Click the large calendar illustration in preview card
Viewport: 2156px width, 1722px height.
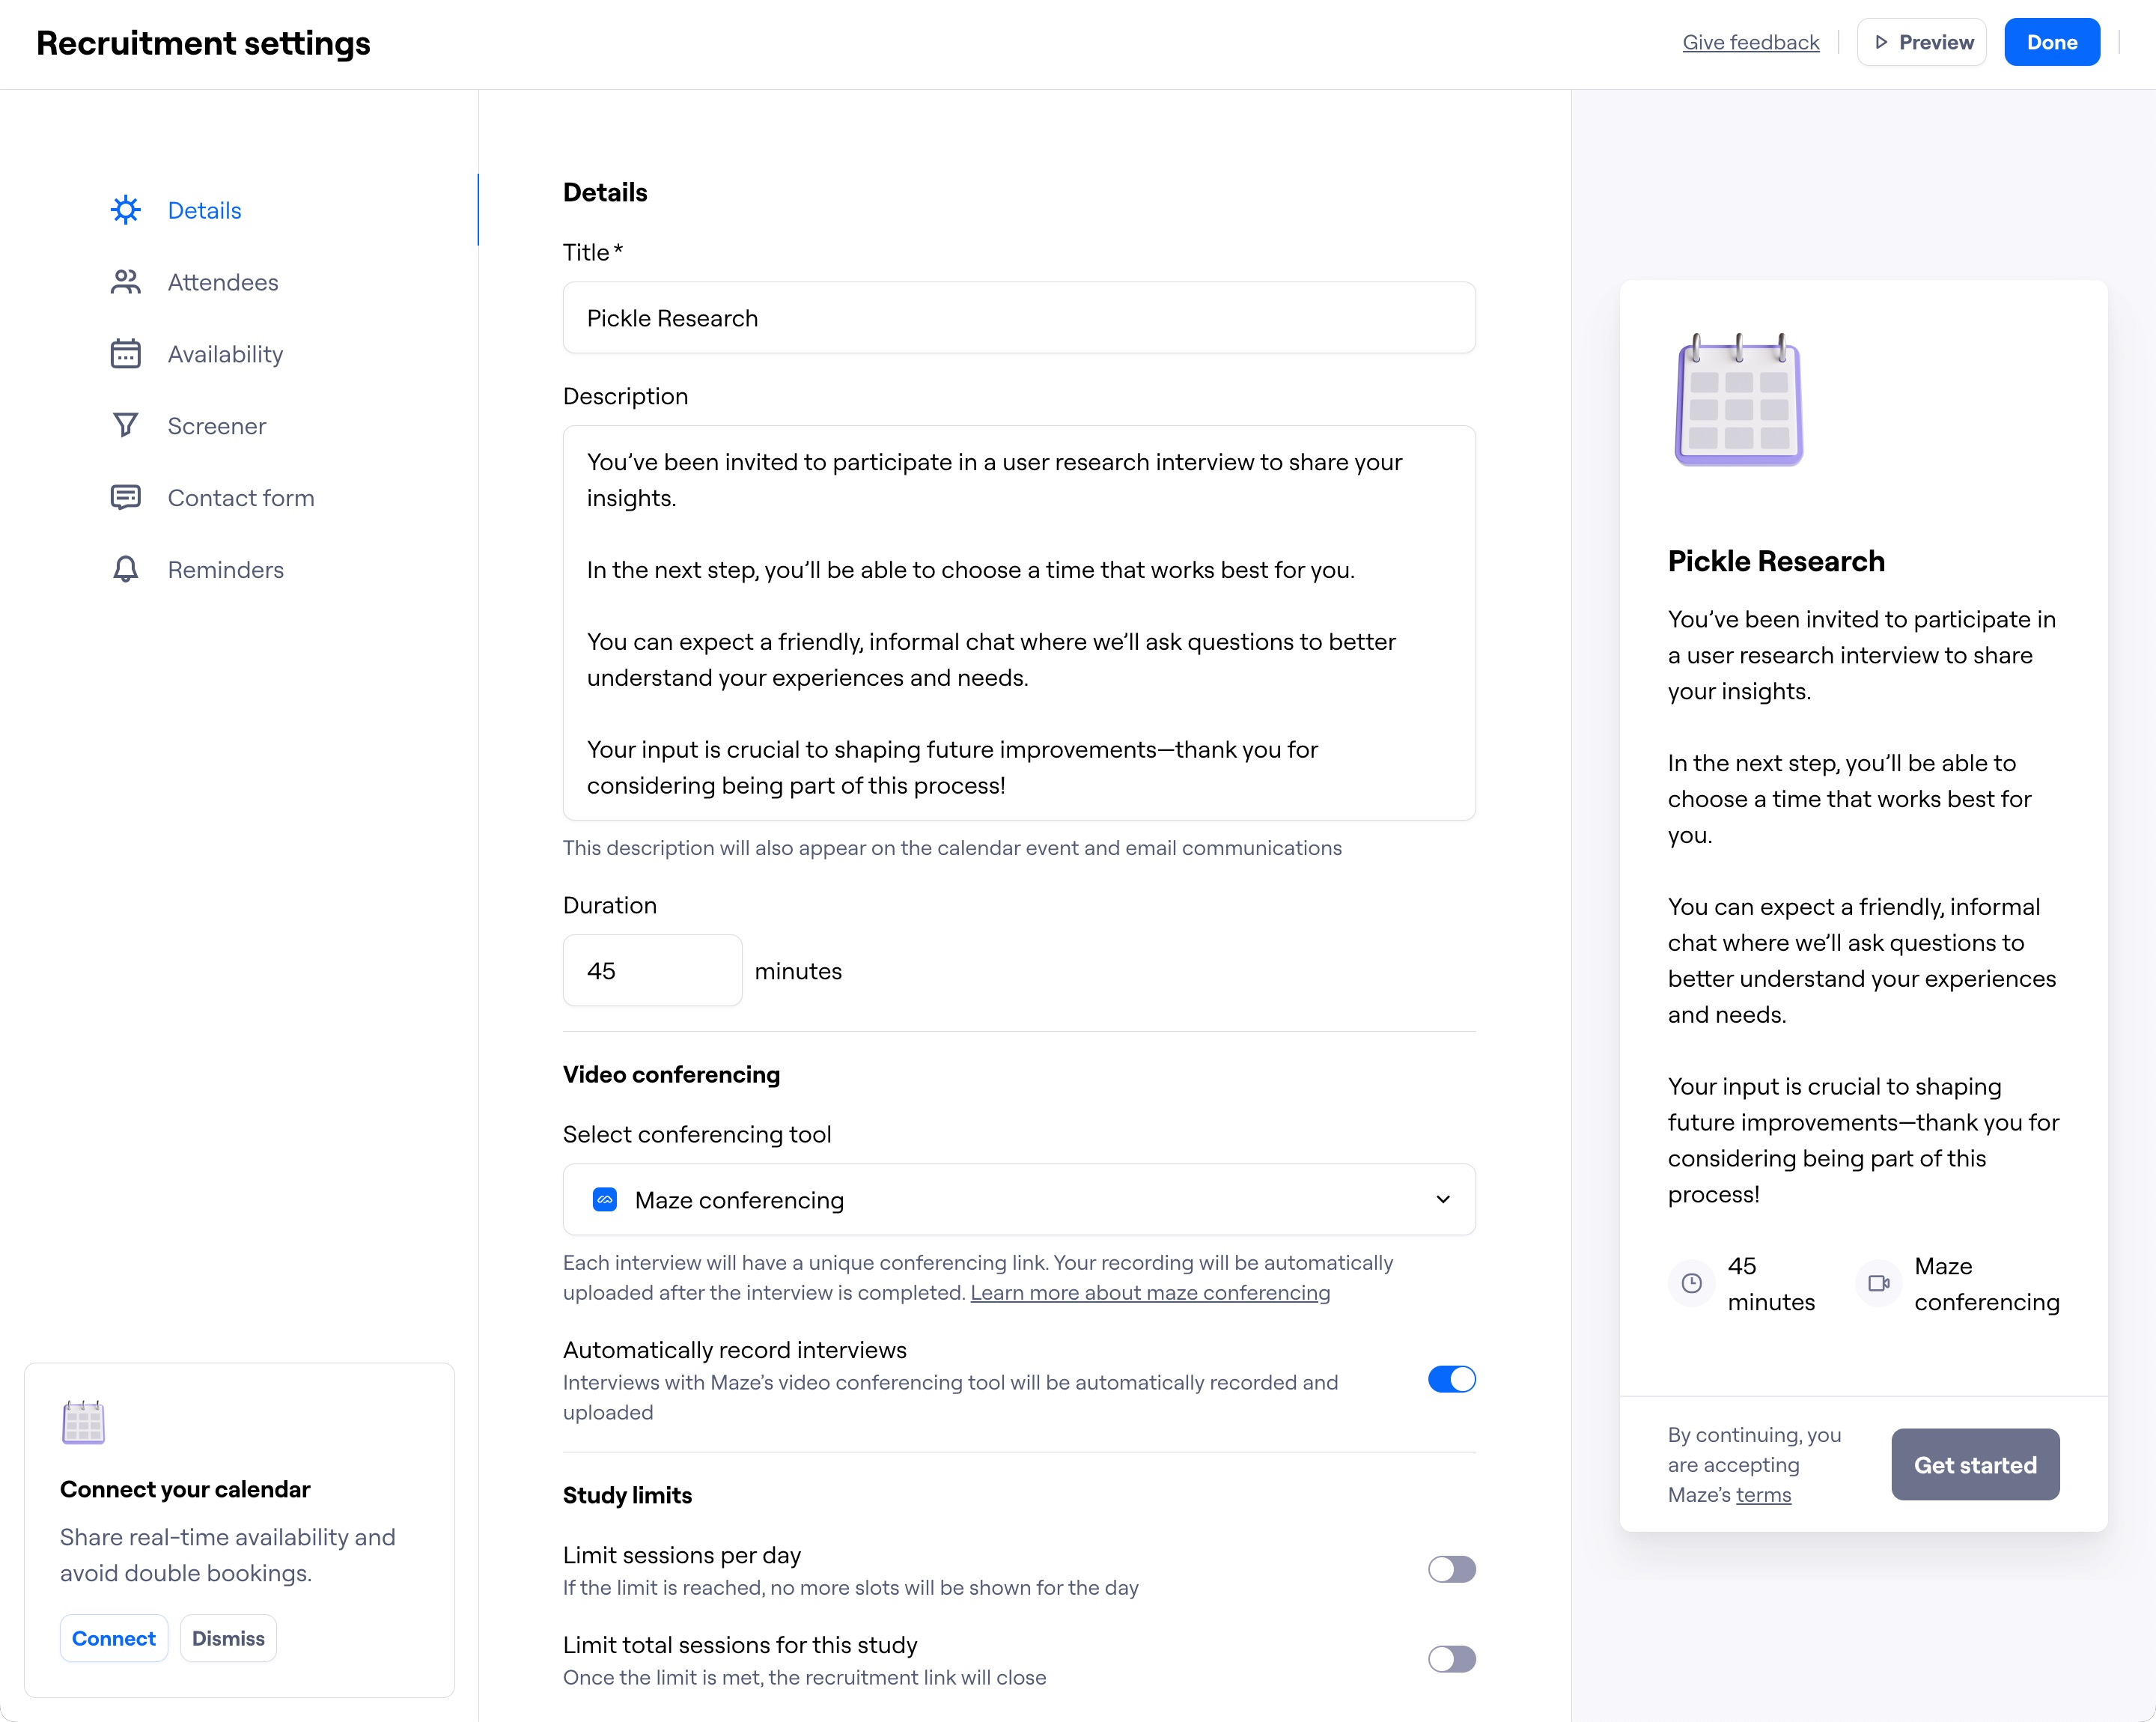1738,400
